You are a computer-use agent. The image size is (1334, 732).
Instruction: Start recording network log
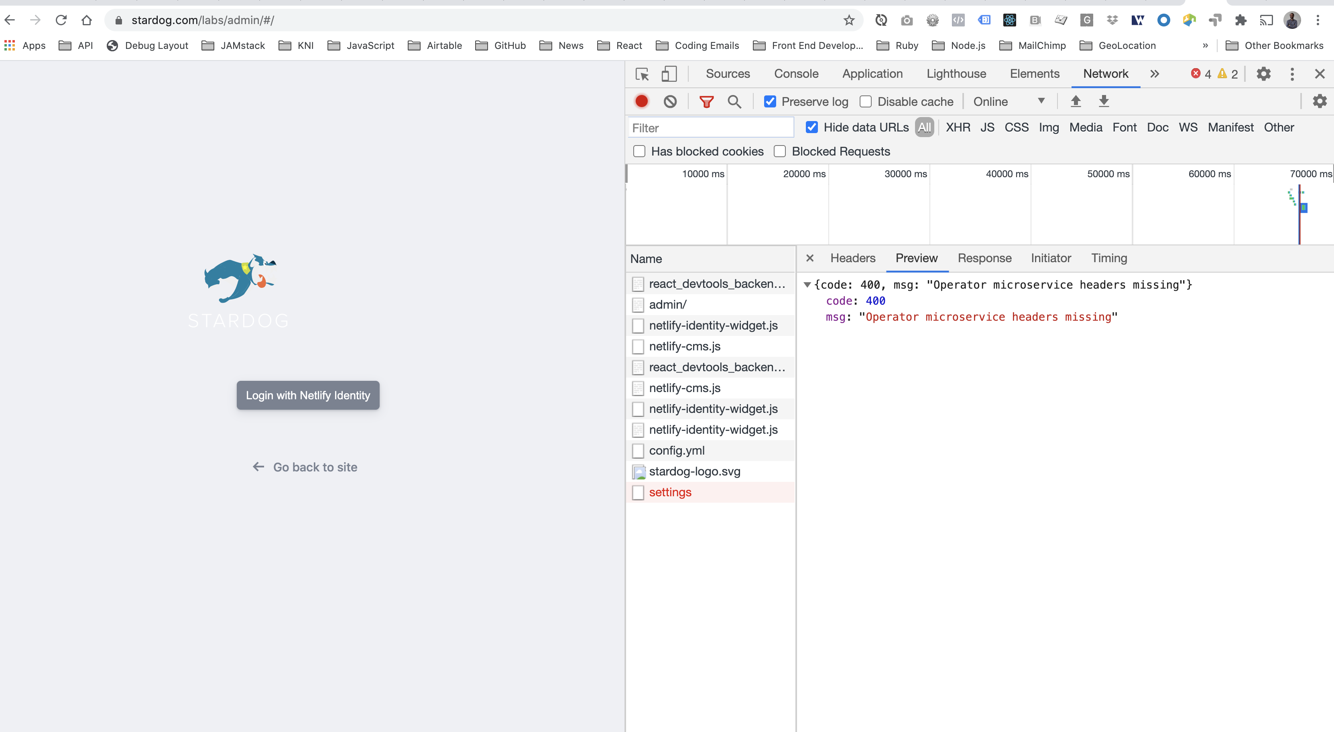click(x=642, y=101)
